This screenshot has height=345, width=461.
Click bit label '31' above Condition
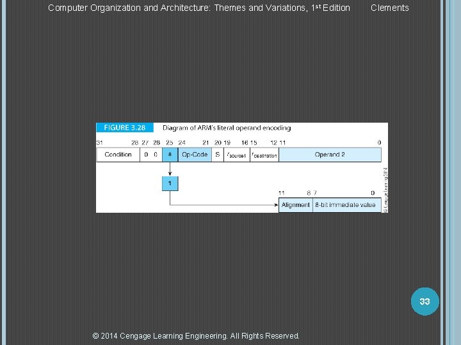click(99, 143)
